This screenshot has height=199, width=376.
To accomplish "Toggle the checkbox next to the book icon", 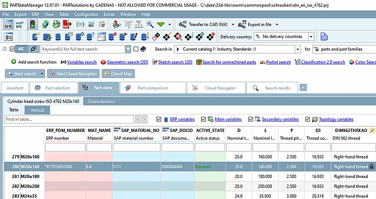I will (x=136, y=49).
